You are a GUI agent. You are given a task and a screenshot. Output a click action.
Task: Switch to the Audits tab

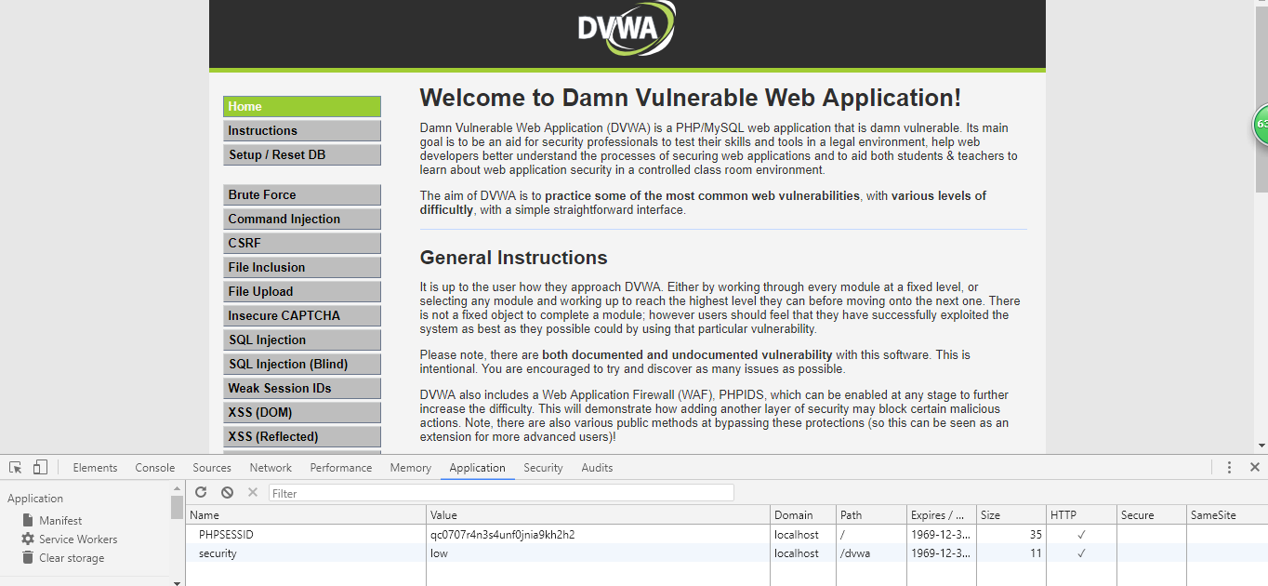click(x=597, y=468)
